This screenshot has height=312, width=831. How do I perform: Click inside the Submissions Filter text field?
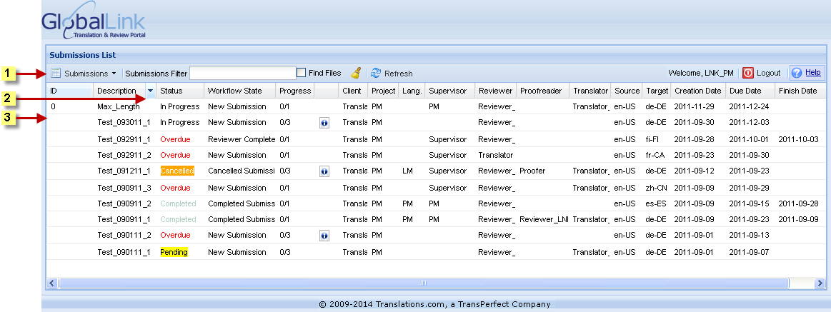[x=242, y=73]
